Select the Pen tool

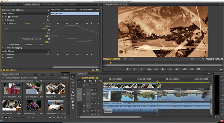pyautogui.click(x=73, y=102)
